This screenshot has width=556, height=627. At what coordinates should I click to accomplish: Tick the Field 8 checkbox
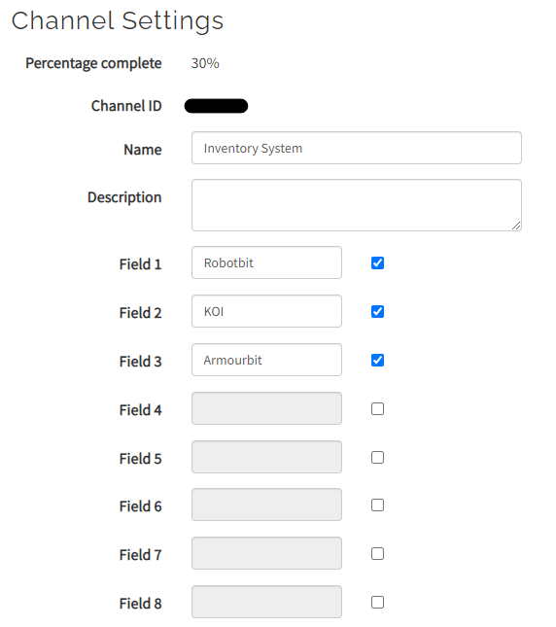377,602
